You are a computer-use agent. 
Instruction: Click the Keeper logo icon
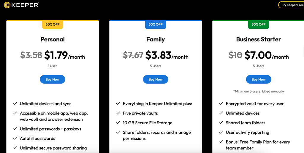pos(7,5)
